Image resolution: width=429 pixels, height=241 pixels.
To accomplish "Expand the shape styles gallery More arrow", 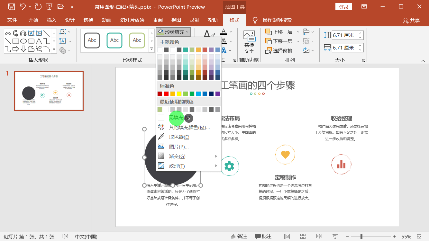I will pyautogui.click(x=152, y=49).
